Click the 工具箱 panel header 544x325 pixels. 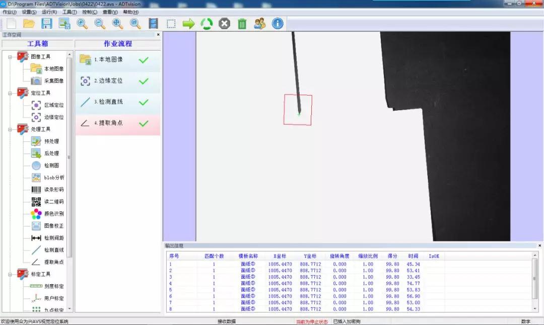point(37,44)
